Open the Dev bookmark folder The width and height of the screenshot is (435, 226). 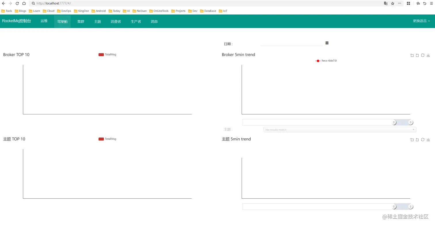[x=193, y=11]
